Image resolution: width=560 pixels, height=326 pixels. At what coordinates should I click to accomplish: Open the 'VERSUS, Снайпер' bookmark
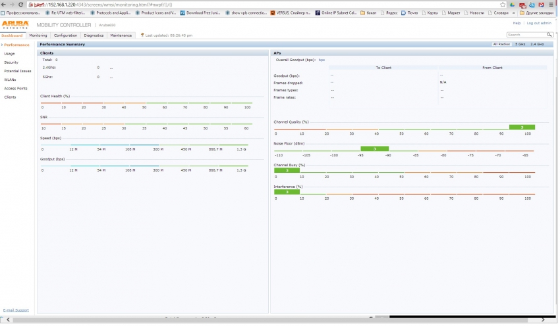point(291,13)
